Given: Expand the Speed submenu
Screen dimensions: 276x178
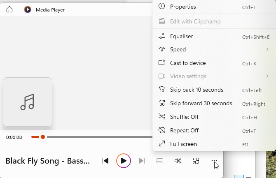Looking at the screenshot, I should 178,49.
